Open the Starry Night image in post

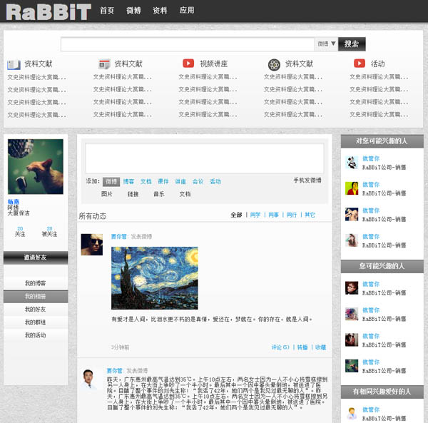(155, 278)
